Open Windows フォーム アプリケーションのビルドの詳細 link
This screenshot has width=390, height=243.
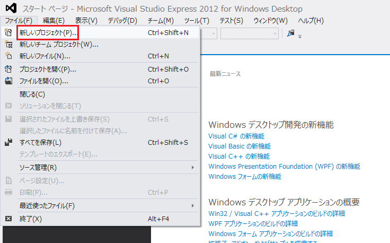point(270,234)
